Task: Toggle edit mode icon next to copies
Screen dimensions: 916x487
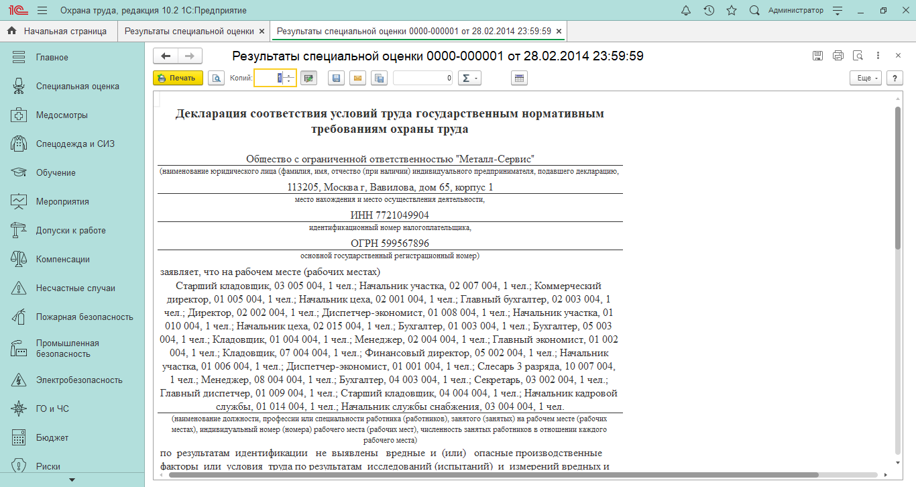Action: click(308, 78)
